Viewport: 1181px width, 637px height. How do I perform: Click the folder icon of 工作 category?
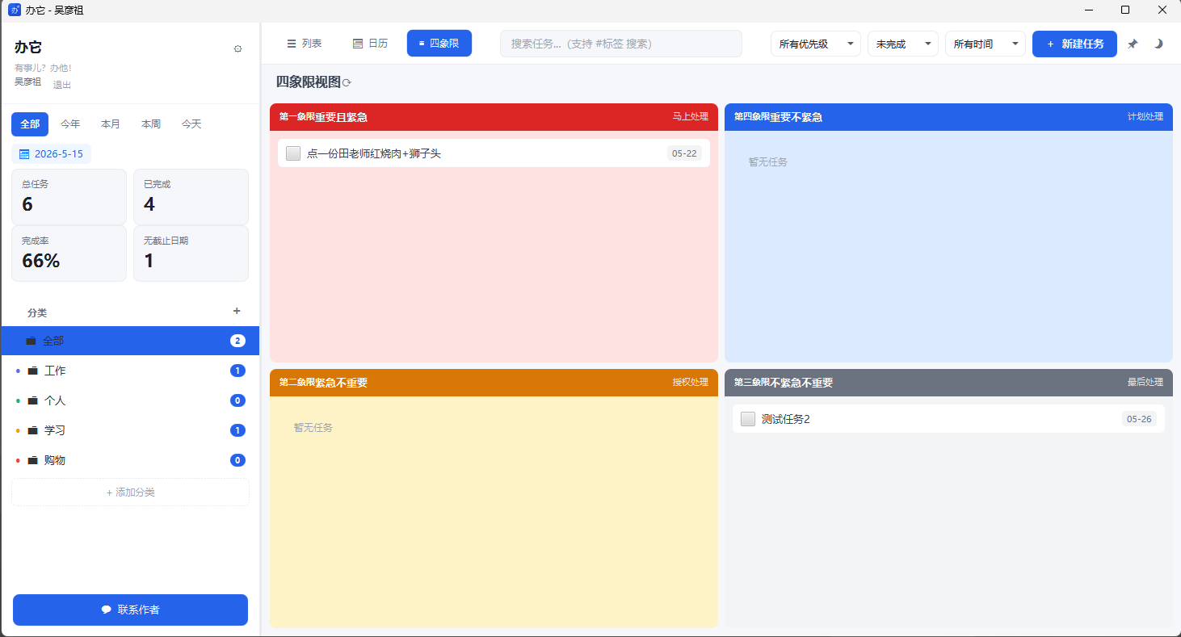click(x=33, y=371)
